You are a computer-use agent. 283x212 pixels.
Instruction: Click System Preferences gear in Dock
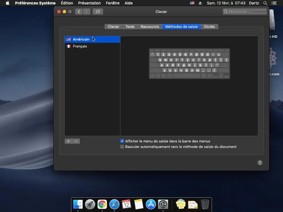[163, 204]
